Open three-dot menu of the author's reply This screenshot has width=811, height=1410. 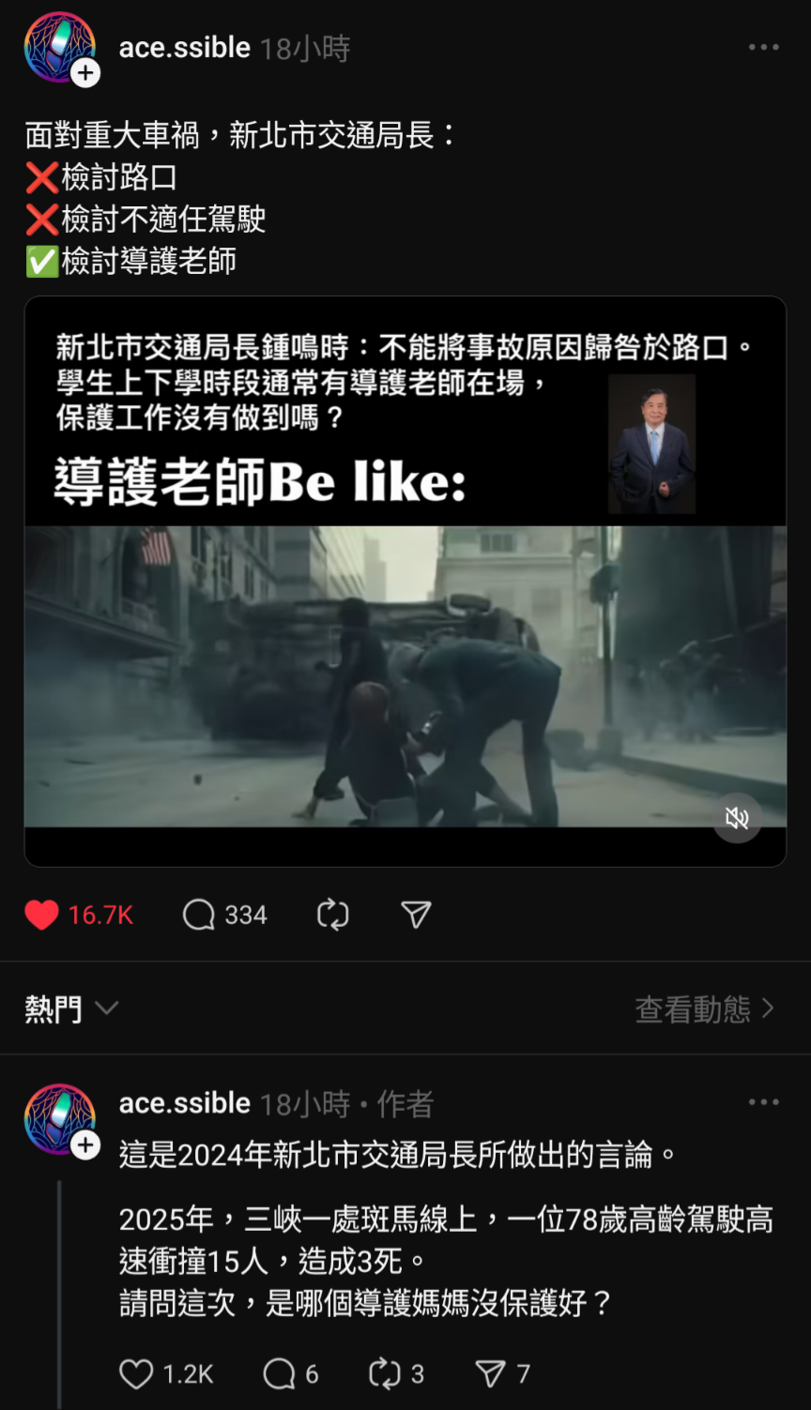[763, 1102]
